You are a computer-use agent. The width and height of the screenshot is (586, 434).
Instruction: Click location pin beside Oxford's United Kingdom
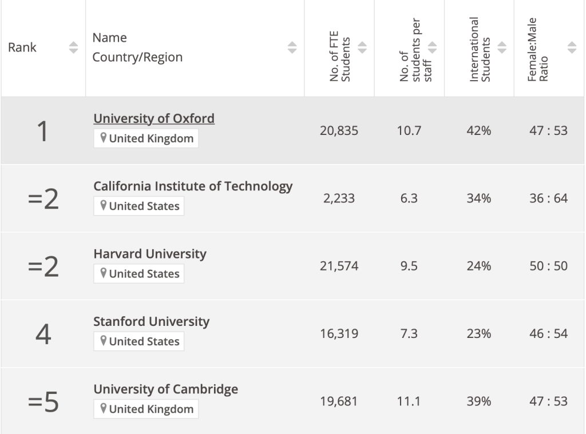tap(104, 138)
